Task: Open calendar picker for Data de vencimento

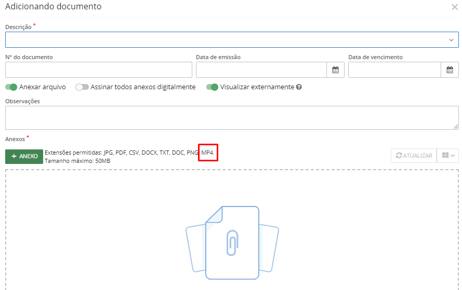Action: 450,70
